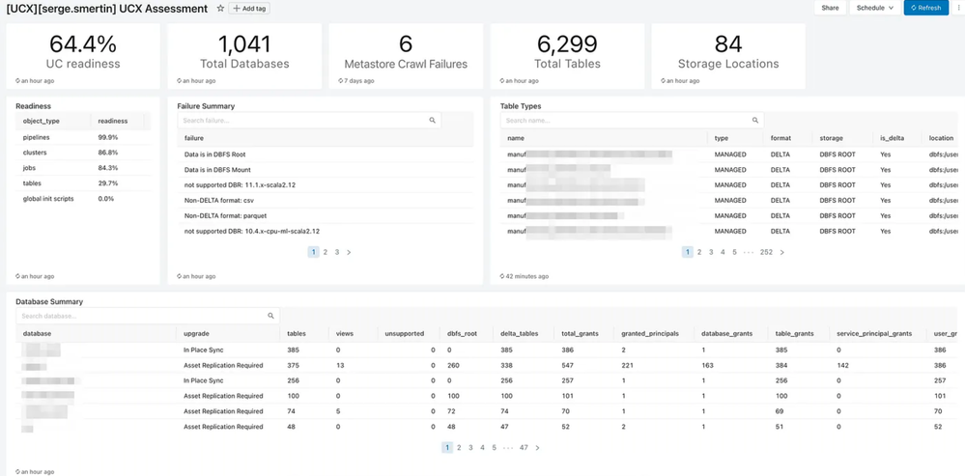Sort Table Types by type column header

[x=735, y=138]
